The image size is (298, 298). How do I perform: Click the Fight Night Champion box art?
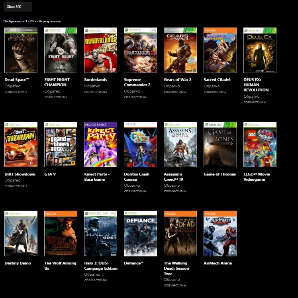coord(61,50)
